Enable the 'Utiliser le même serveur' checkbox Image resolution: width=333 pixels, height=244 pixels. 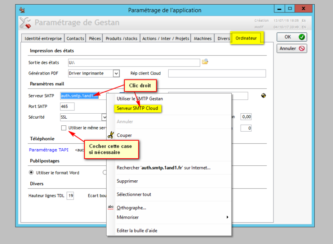64,128
